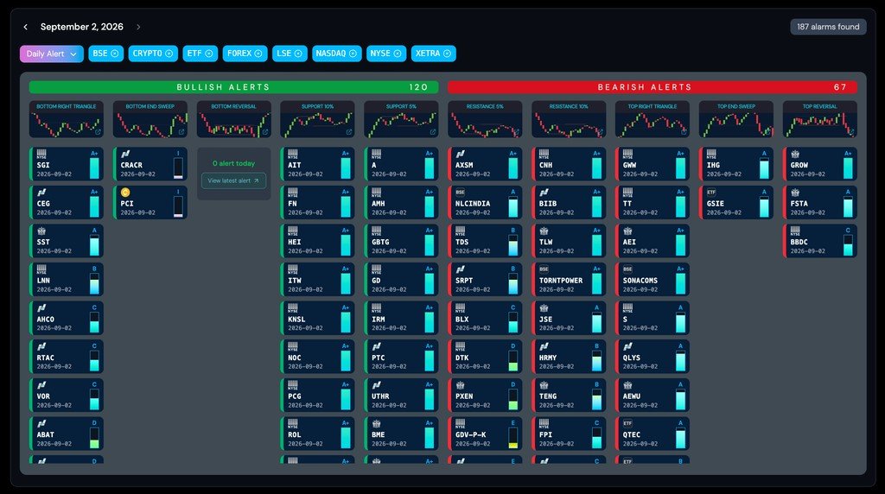Go to the previous date with left chevron
The width and height of the screenshot is (885, 494).
click(25, 27)
